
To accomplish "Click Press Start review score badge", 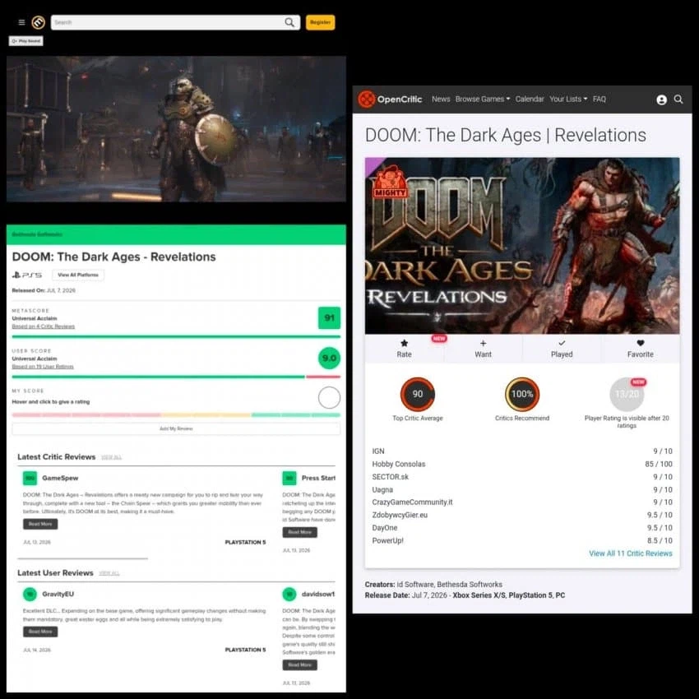I will (x=289, y=479).
